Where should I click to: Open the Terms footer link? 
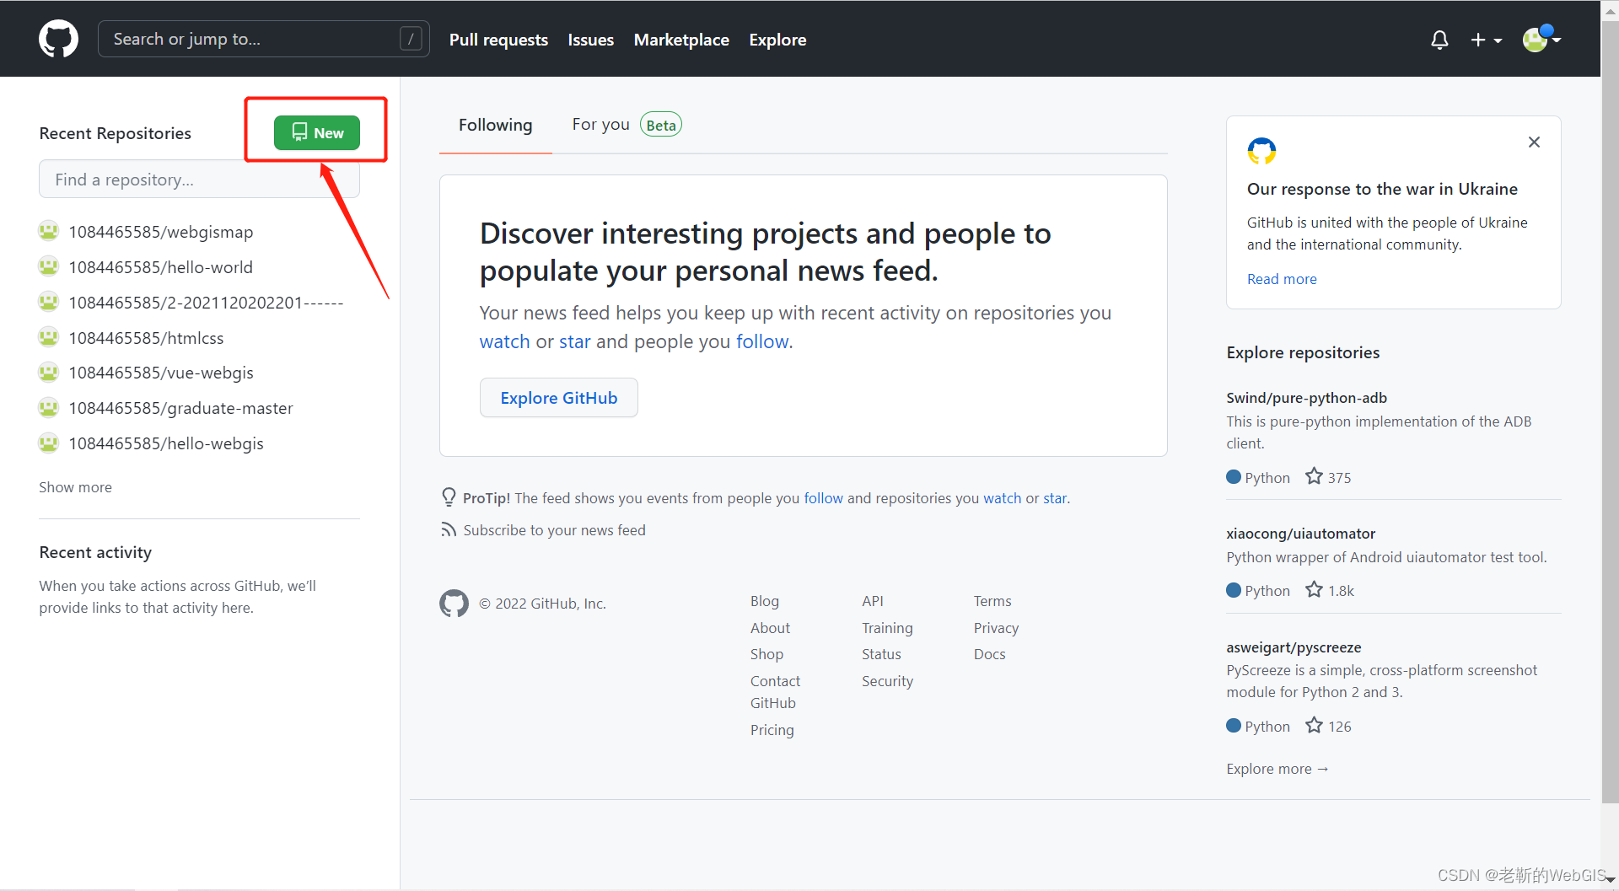pos(992,601)
